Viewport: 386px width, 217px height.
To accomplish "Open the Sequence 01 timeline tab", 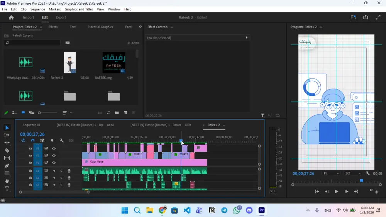I will (32, 125).
